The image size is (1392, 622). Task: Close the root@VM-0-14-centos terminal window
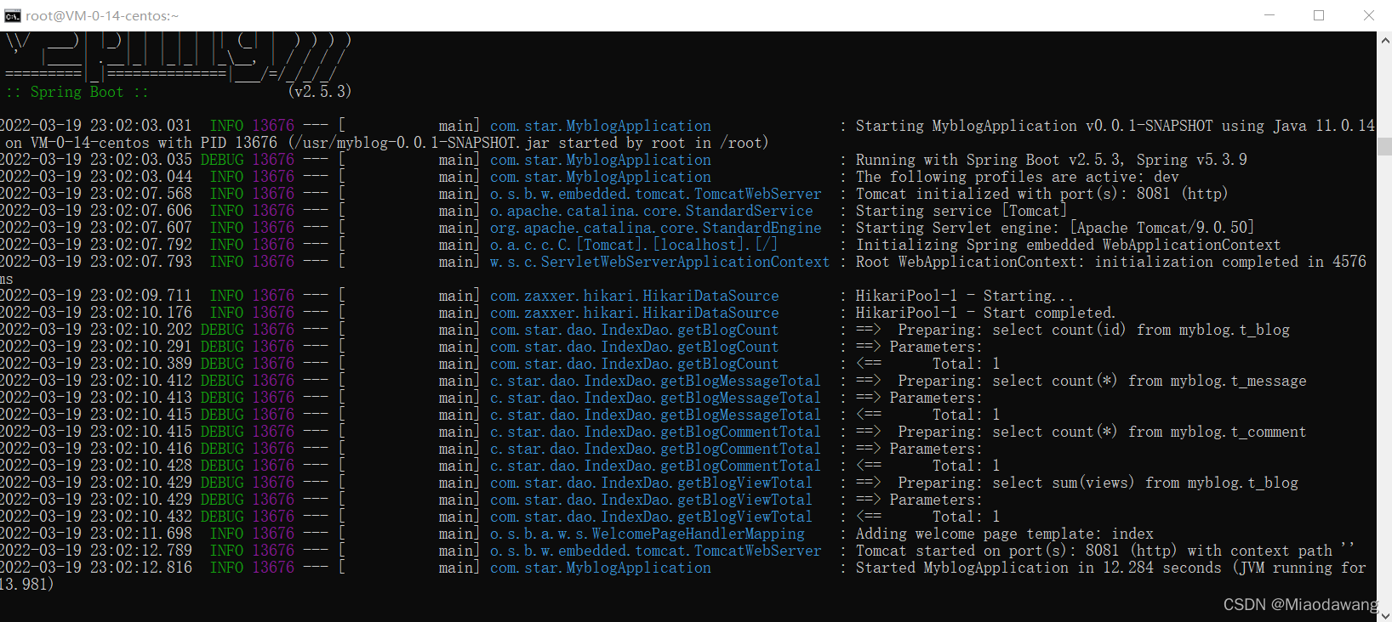(1368, 15)
